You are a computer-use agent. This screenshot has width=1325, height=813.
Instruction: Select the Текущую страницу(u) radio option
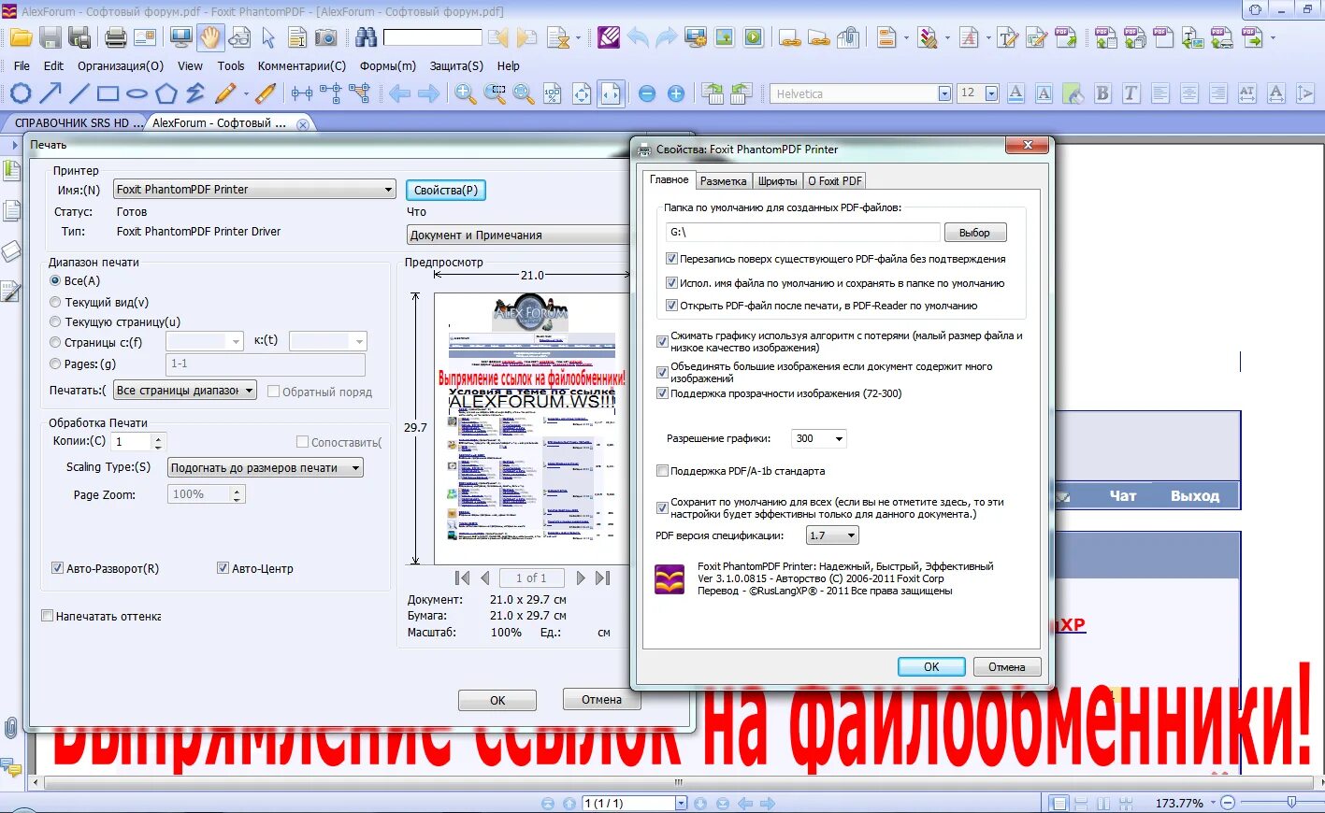55,321
